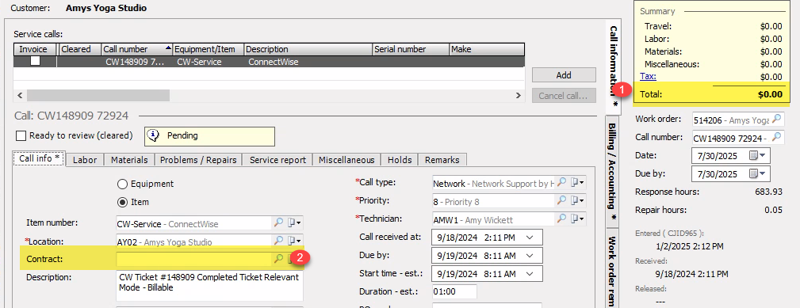Click the Duration - est. field showing 01:00
800x308 pixels.
(x=454, y=291)
